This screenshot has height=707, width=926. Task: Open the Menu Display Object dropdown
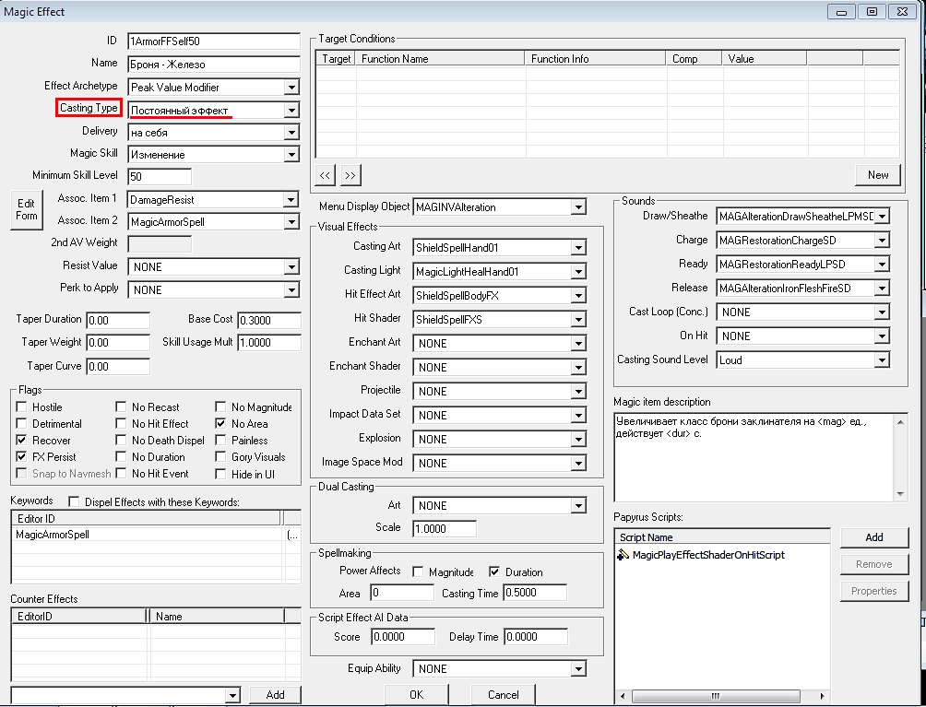[577, 207]
